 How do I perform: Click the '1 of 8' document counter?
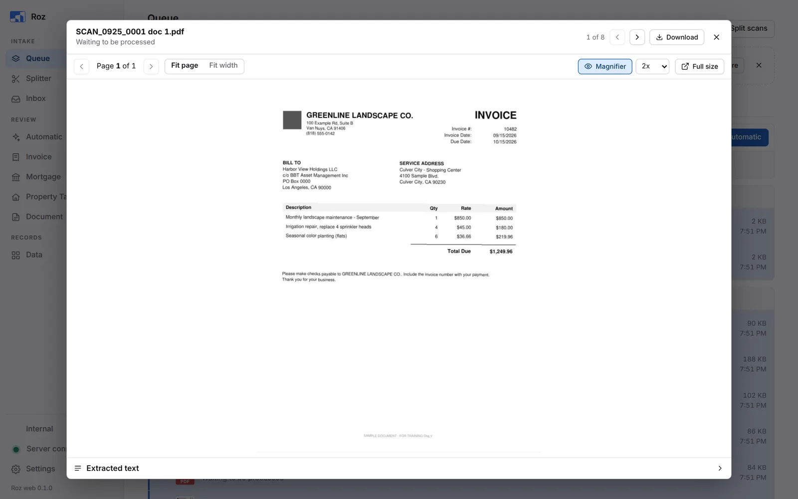[595, 37]
